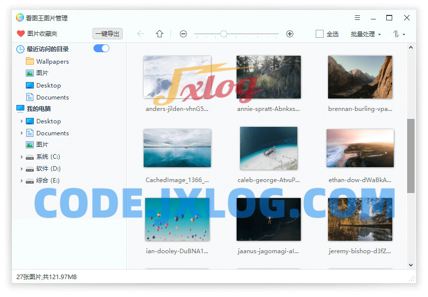The width and height of the screenshot is (428, 297).
Task: Click the 一键导出 export button
Action: coord(107,34)
